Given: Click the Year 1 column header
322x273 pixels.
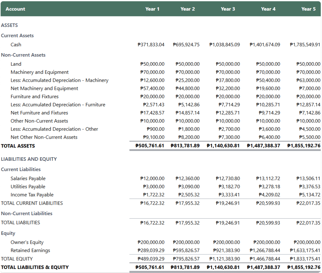Looking at the screenshot, I should point(153,9).
